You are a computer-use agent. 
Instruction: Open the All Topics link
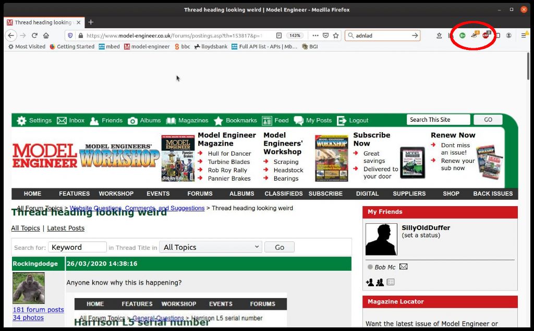click(x=26, y=228)
